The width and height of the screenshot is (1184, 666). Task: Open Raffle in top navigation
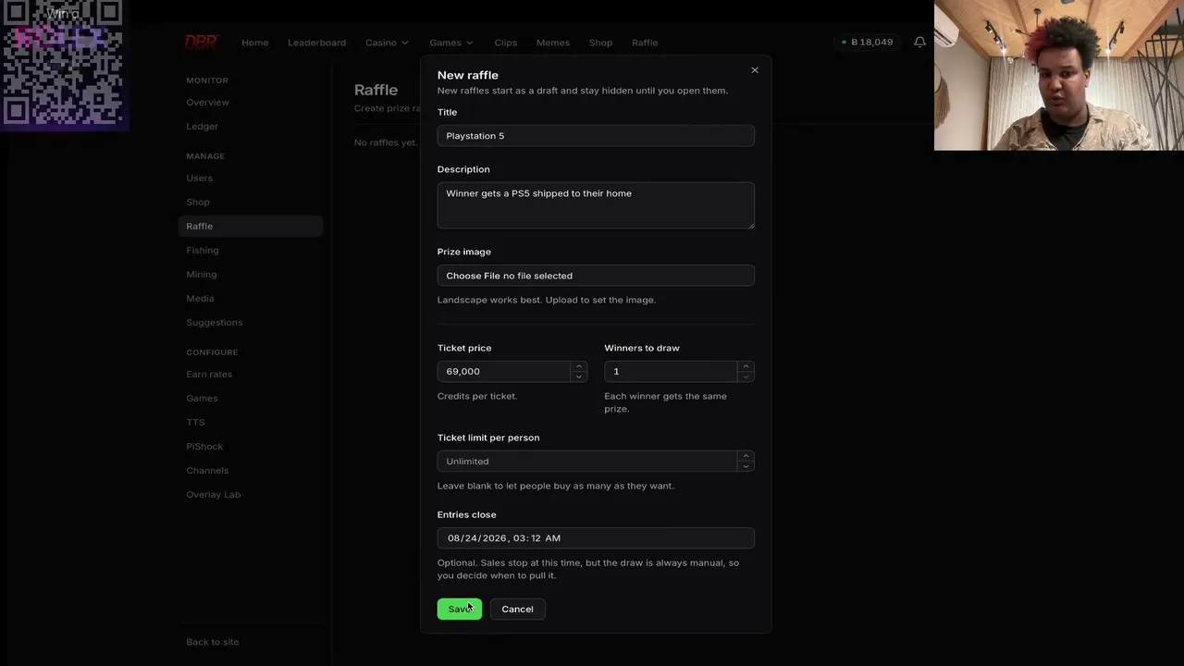point(645,43)
